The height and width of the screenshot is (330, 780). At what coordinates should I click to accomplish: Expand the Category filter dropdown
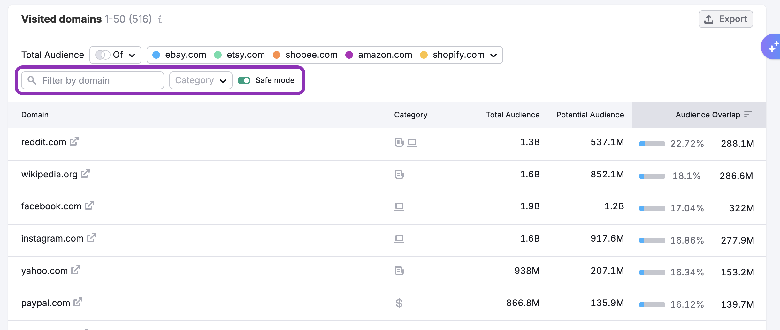coord(201,80)
